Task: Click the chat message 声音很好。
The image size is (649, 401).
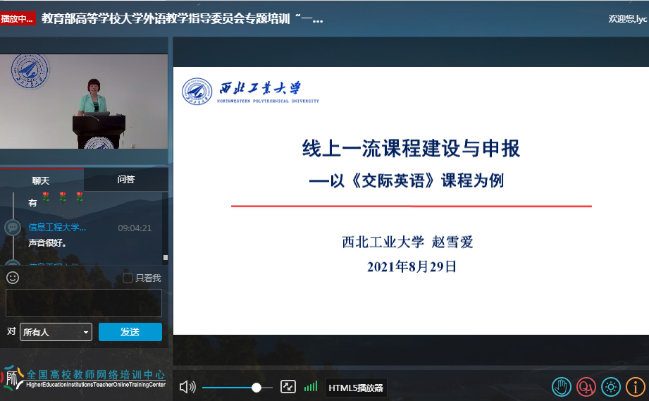Action: point(47,243)
